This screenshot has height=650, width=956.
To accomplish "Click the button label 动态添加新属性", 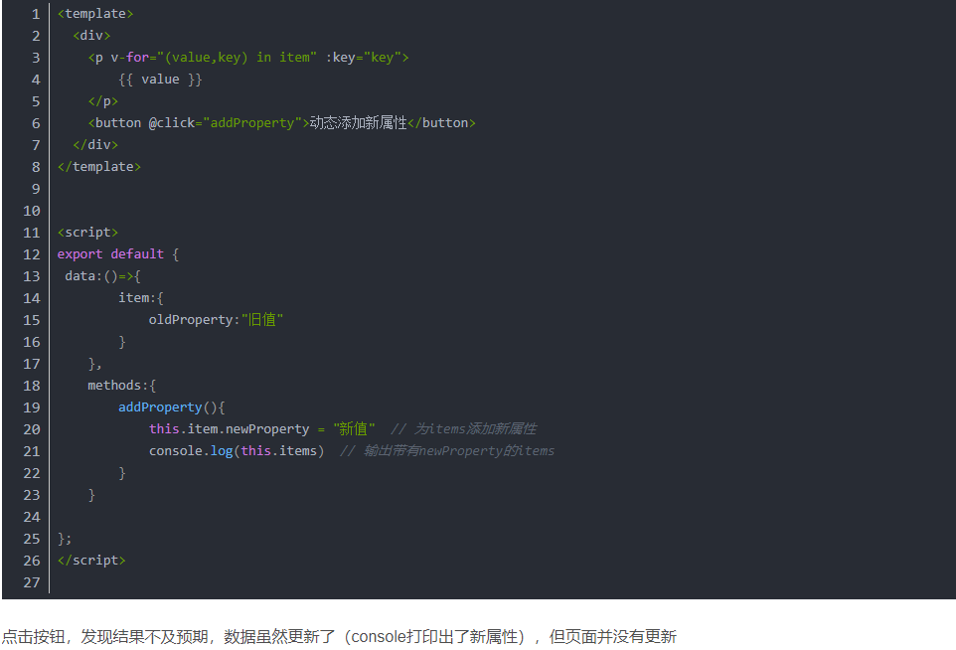I will [x=358, y=123].
